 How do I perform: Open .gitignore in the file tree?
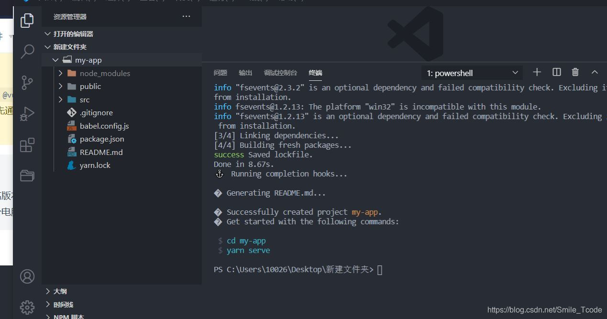pos(96,112)
